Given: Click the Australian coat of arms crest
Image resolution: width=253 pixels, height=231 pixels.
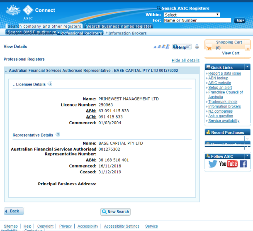Looking at the screenshot, I should pyautogui.click(x=13, y=10).
